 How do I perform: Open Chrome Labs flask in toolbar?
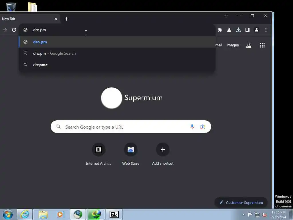tap(229, 30)
